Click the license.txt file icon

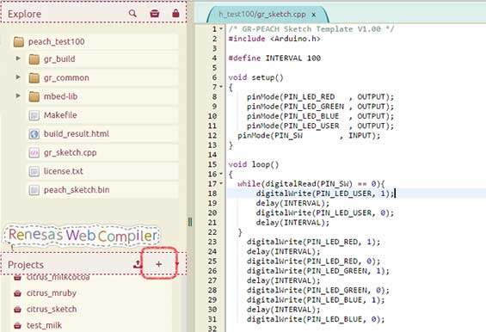pos(34,171)
